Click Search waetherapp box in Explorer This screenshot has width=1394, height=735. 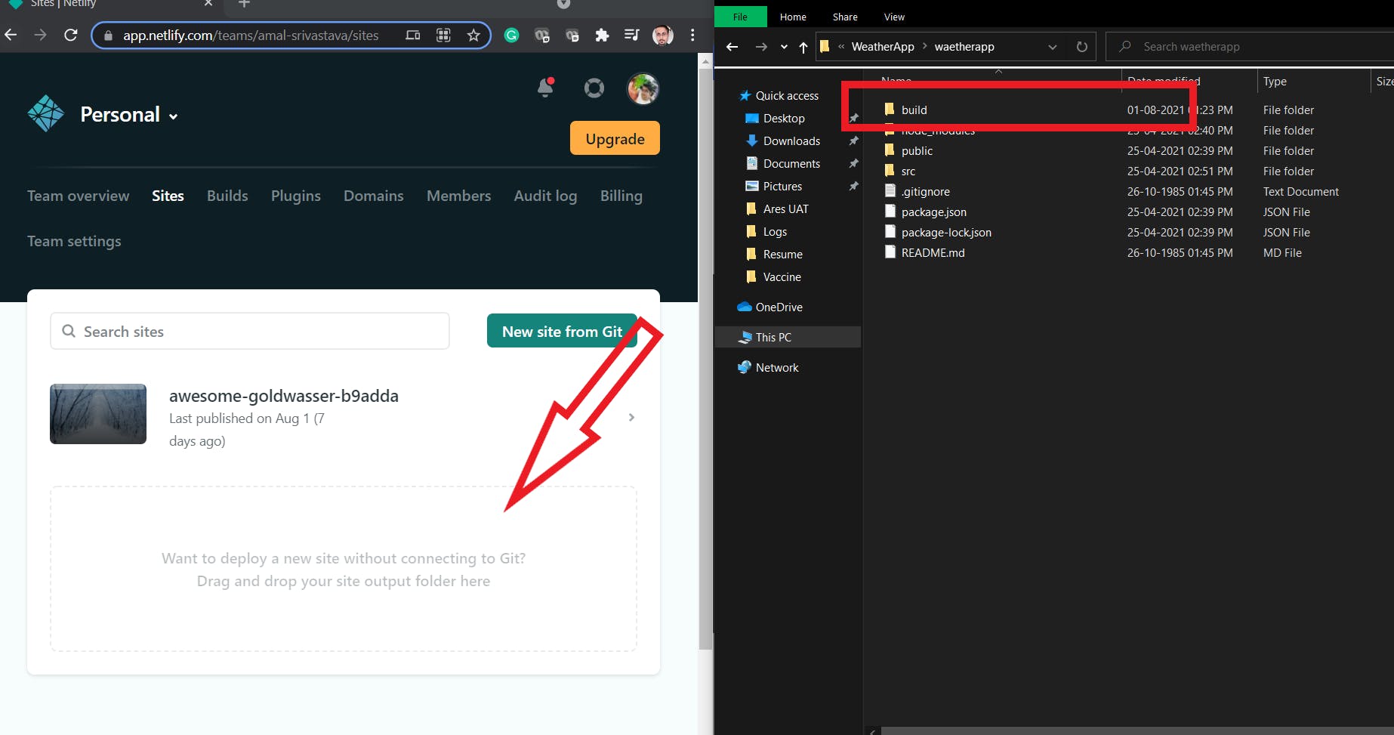pyautogui.click(x=1250, y=47)
